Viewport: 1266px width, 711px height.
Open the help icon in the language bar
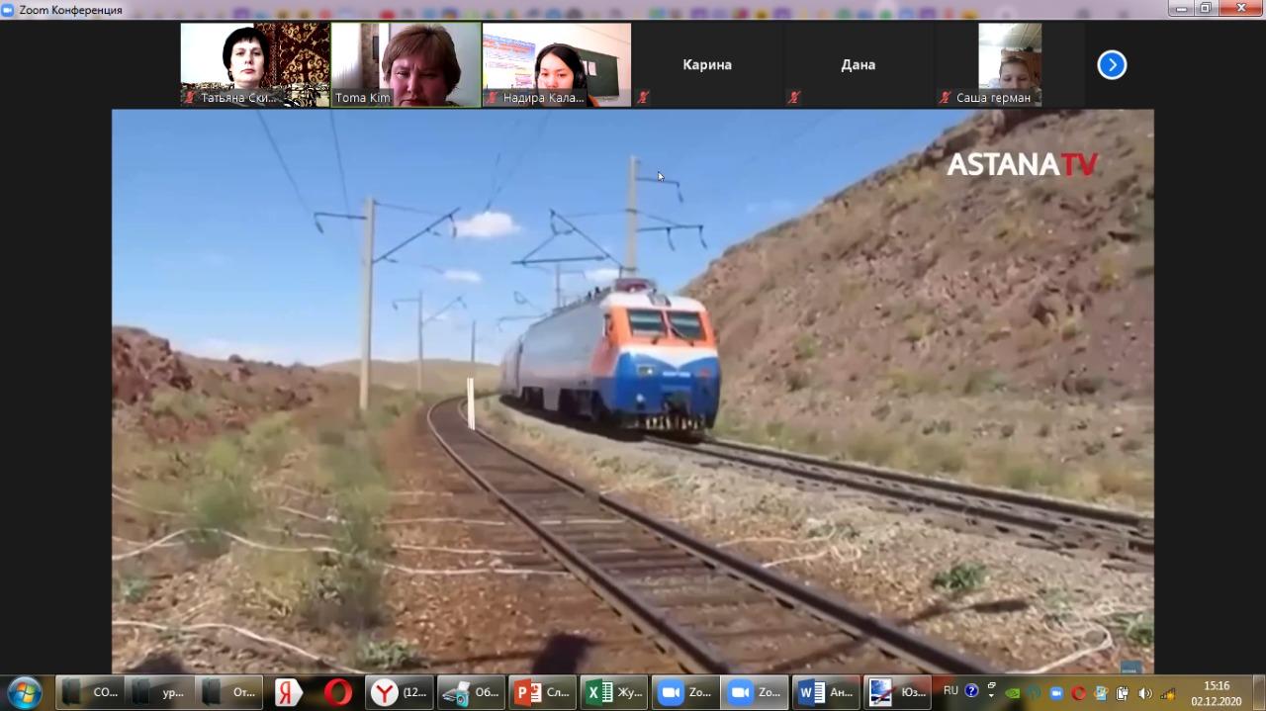pyautogui.click(x=971, y=691)
